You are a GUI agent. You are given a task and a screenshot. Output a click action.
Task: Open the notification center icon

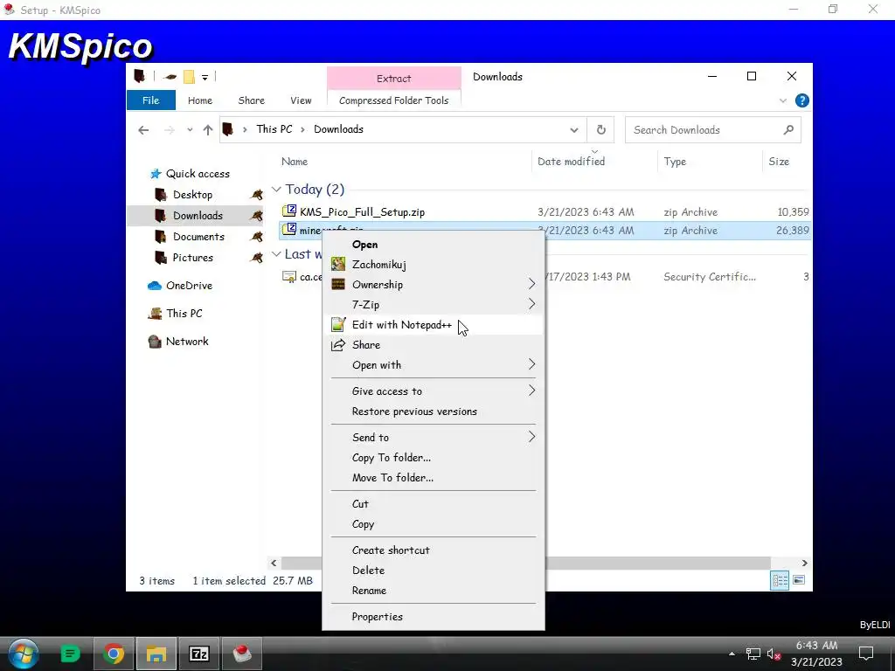point(866,654)
